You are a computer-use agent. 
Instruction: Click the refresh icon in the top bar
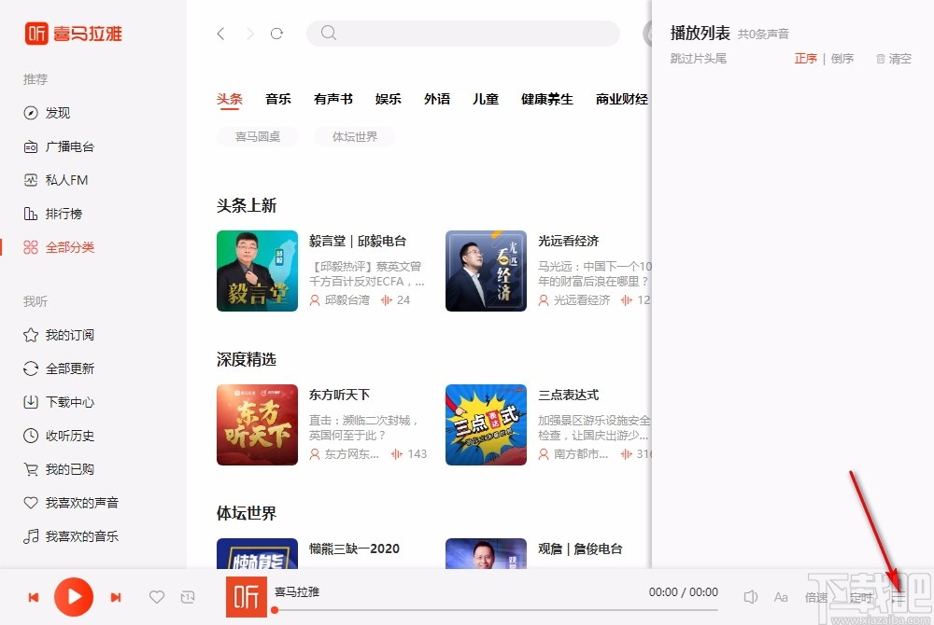pos(276,33)
